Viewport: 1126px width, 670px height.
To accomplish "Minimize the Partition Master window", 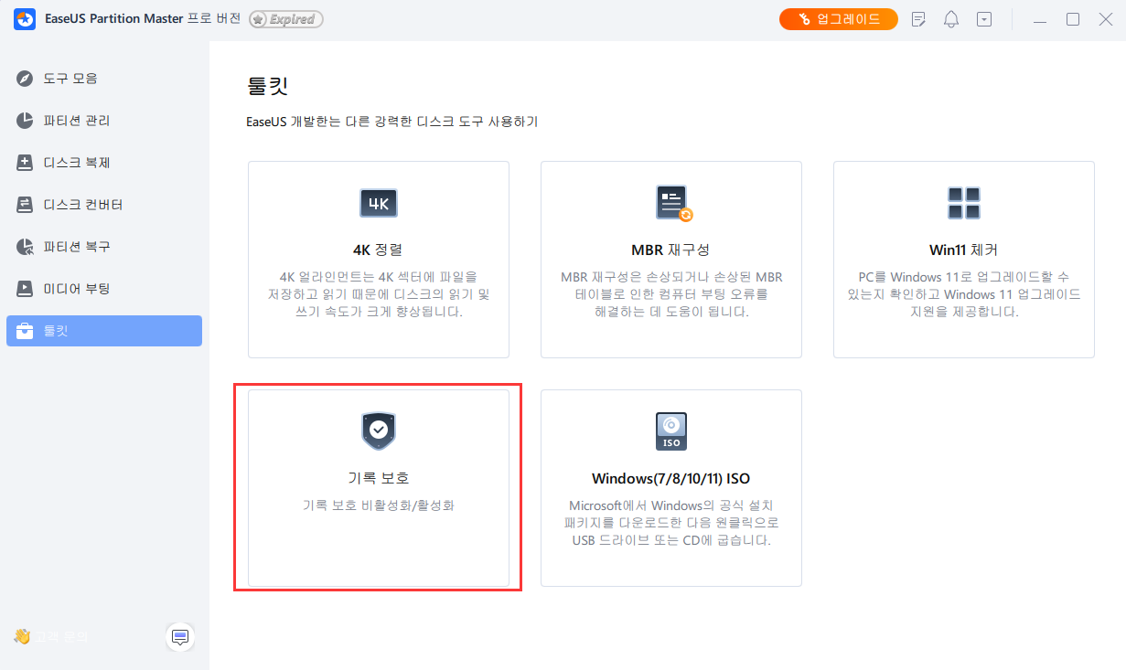I will click(x=1040, y=19).
